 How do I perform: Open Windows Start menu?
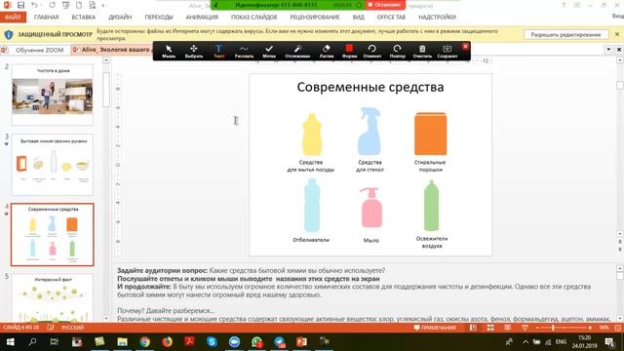point(10,342)
